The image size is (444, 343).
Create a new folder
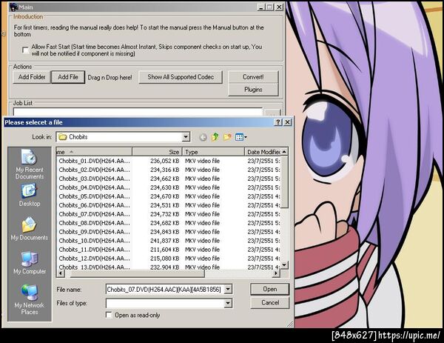[227, 137]
